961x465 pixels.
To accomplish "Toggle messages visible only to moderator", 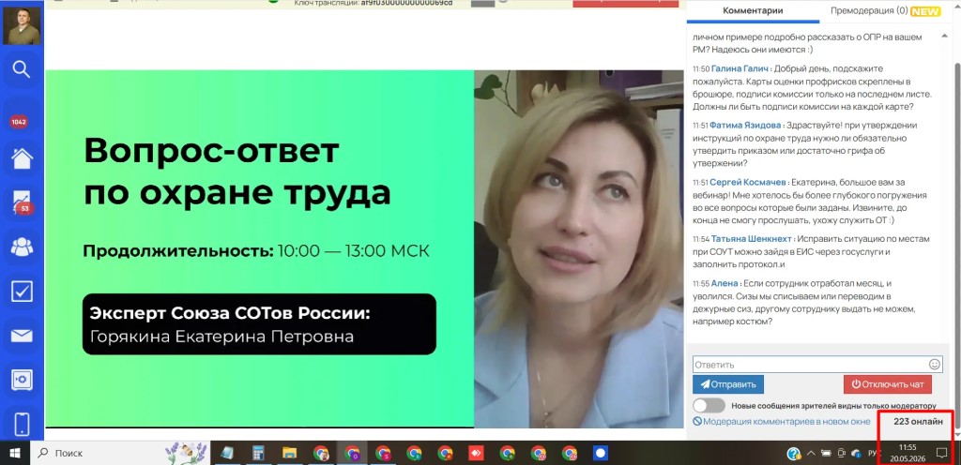I will pyautogui.click(x=709, y=406).
